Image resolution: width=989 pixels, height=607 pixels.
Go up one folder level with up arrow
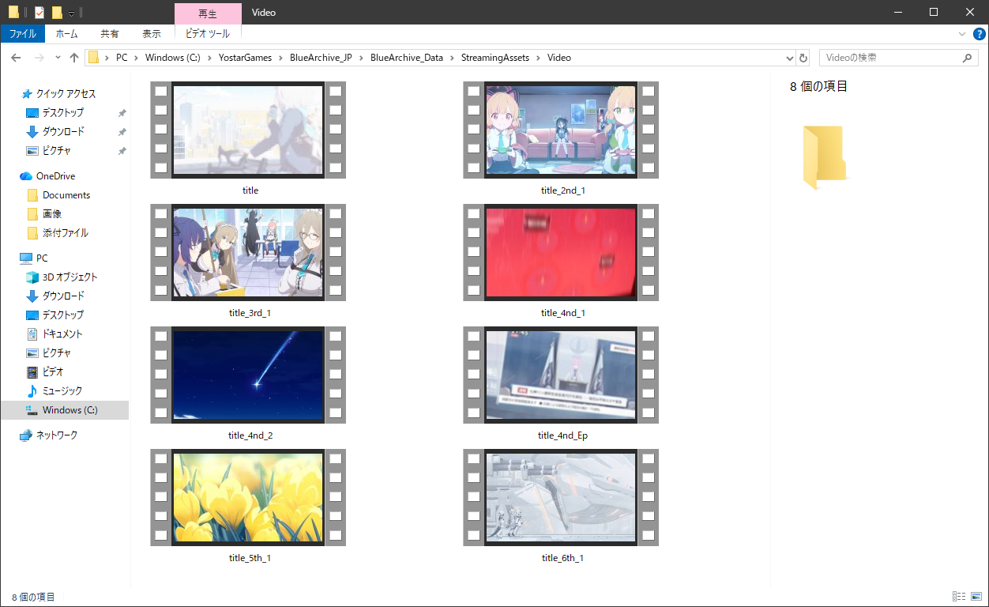(74, 58)
